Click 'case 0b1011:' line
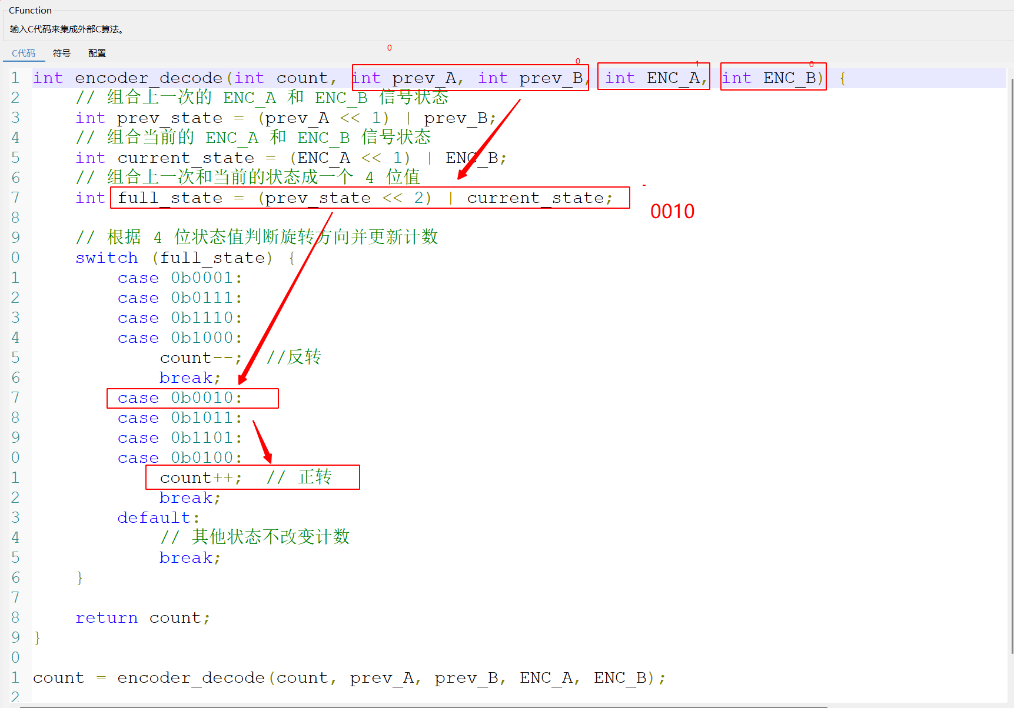The image size is (1014, 708). click(179, 418)
